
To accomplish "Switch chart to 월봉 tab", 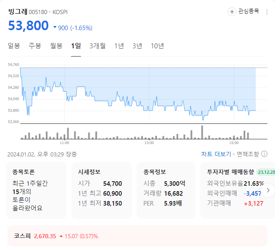I will (56, 46).
